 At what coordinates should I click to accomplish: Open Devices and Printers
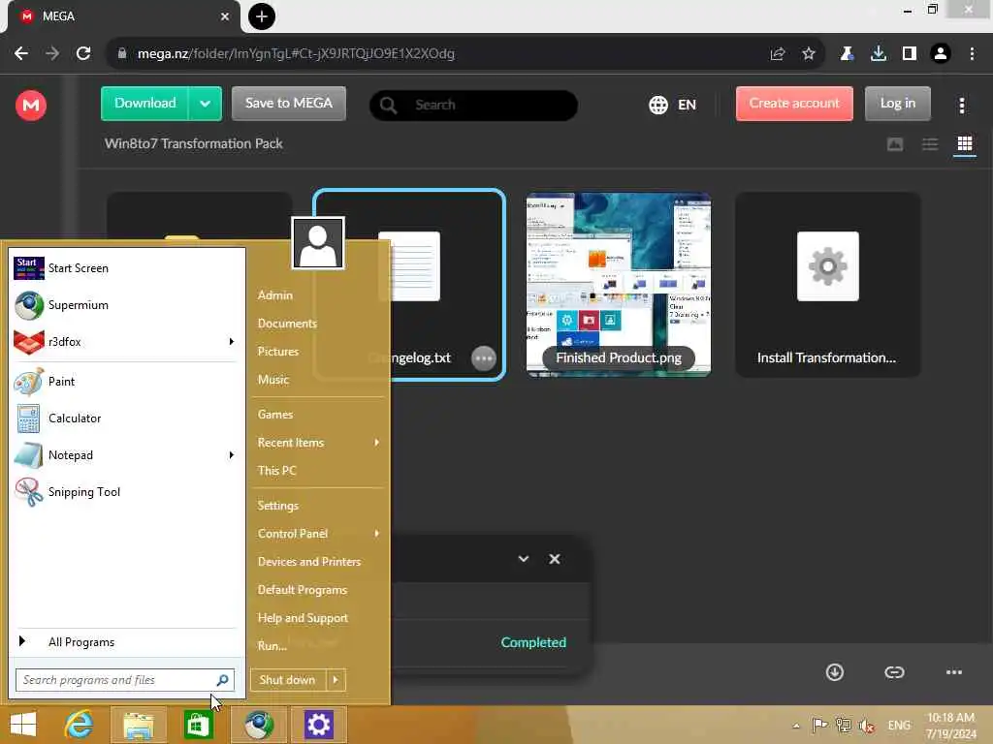[309, 562]
